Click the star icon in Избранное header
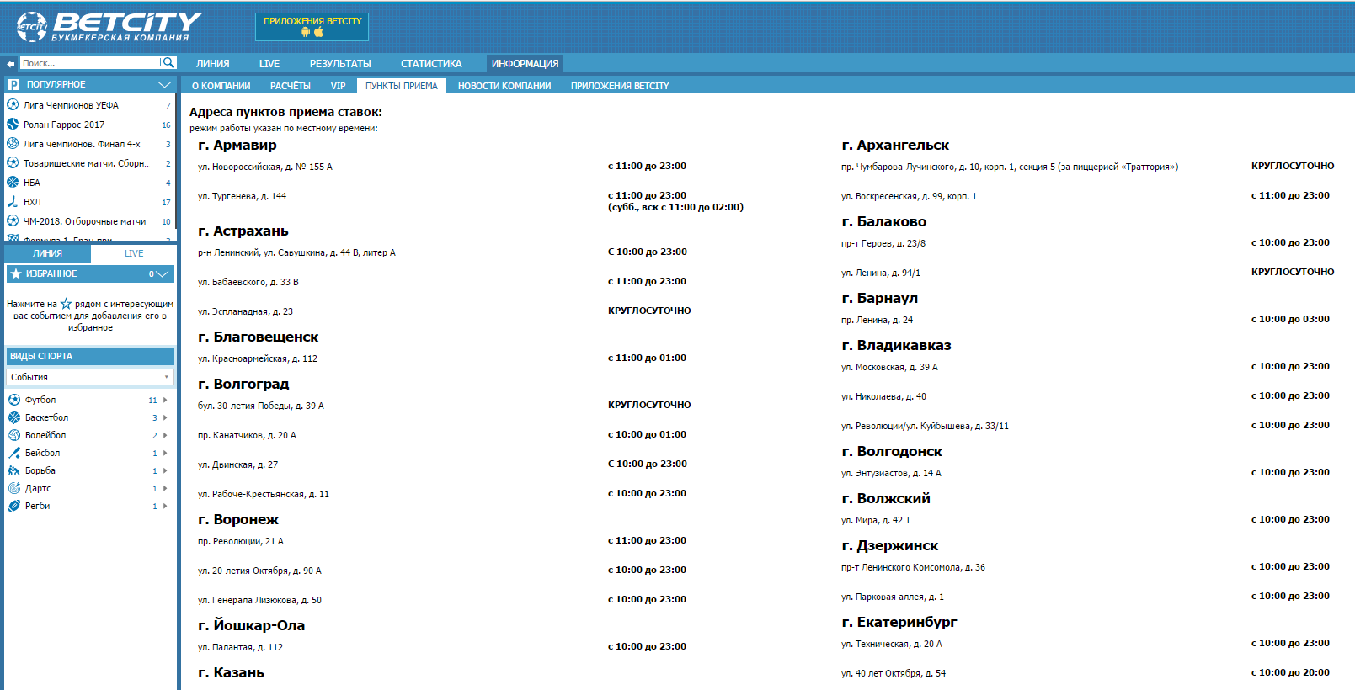 click(15, 273)
